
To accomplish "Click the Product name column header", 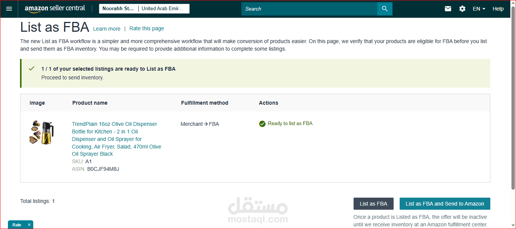I will pos(90,103).
